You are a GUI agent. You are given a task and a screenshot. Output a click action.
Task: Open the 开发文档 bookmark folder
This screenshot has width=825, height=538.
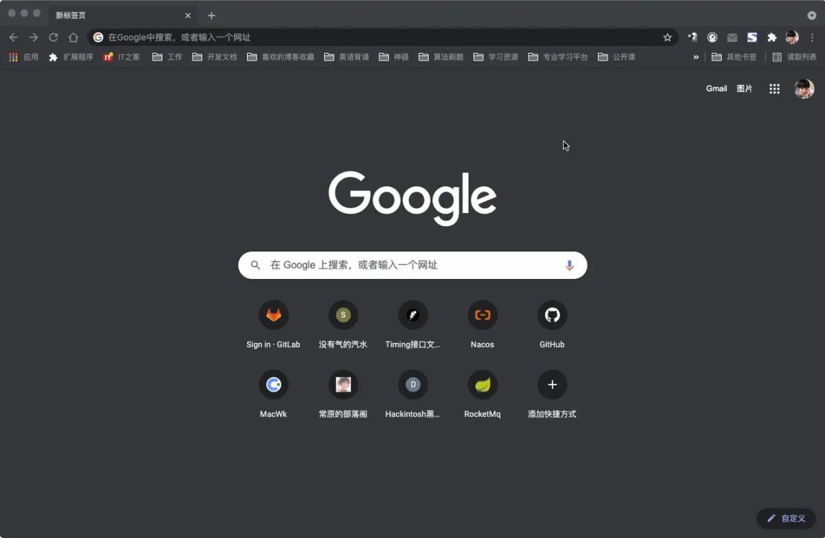coord(214,57)
